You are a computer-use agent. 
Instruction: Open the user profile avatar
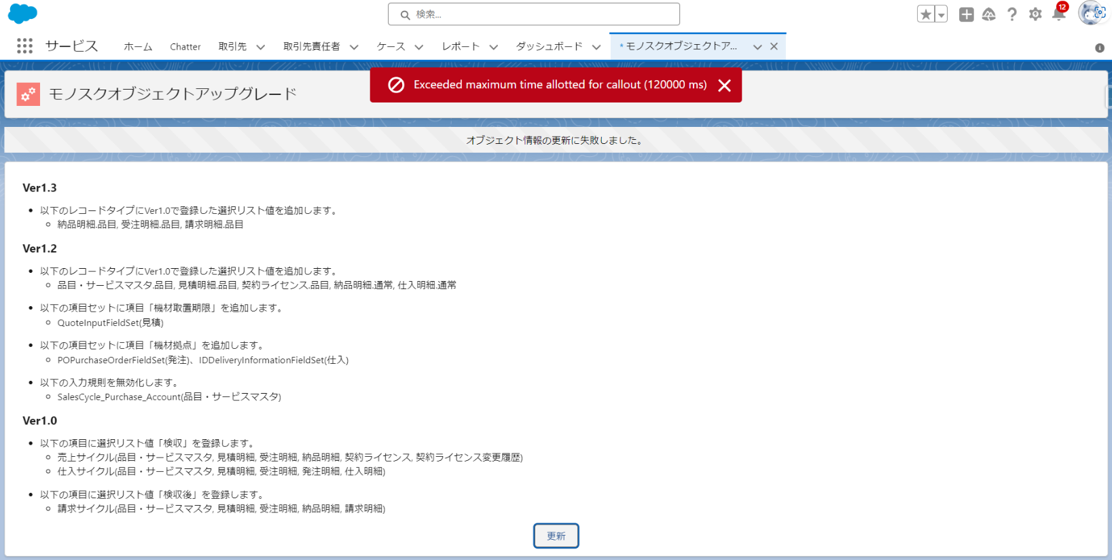click(1091, 14)
